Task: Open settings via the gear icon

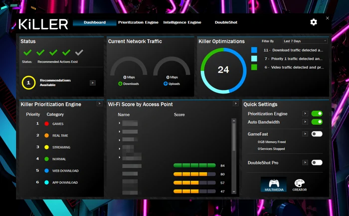Action: (x=314, y=22)
